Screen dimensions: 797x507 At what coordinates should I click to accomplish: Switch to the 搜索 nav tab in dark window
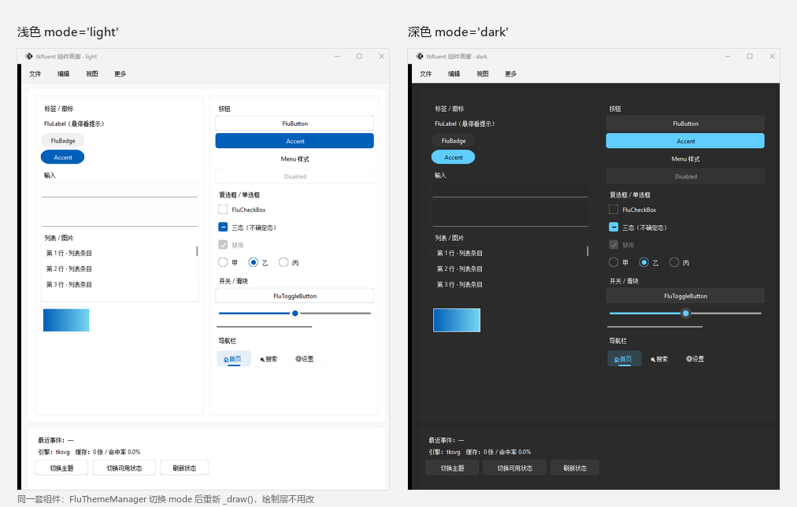coord(658,359)
